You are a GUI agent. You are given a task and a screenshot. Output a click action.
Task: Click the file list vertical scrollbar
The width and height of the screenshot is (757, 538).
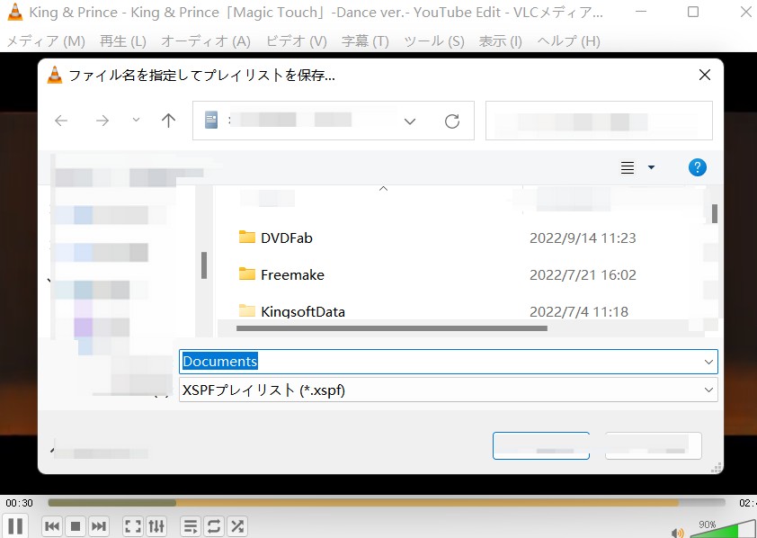tap(715, 214)
